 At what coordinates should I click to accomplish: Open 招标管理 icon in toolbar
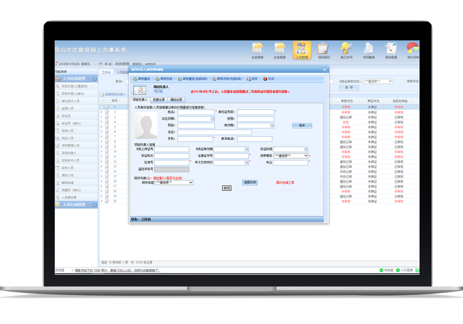point(391,50)
